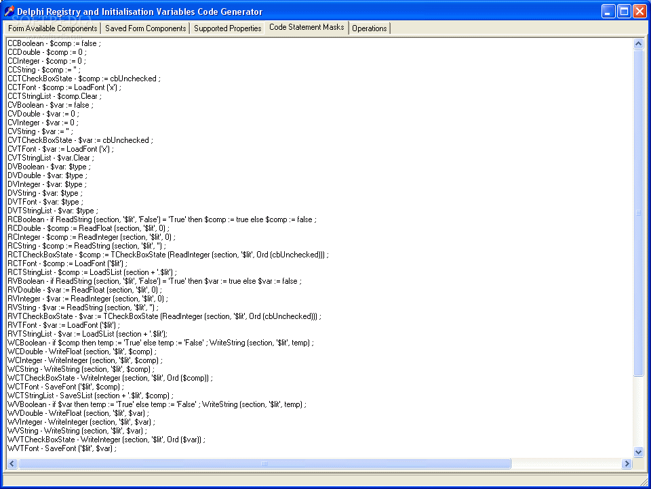Click the line 'CCTStringList - $comp.Clear ;'
651x489 pixels.
pos(54,96)
